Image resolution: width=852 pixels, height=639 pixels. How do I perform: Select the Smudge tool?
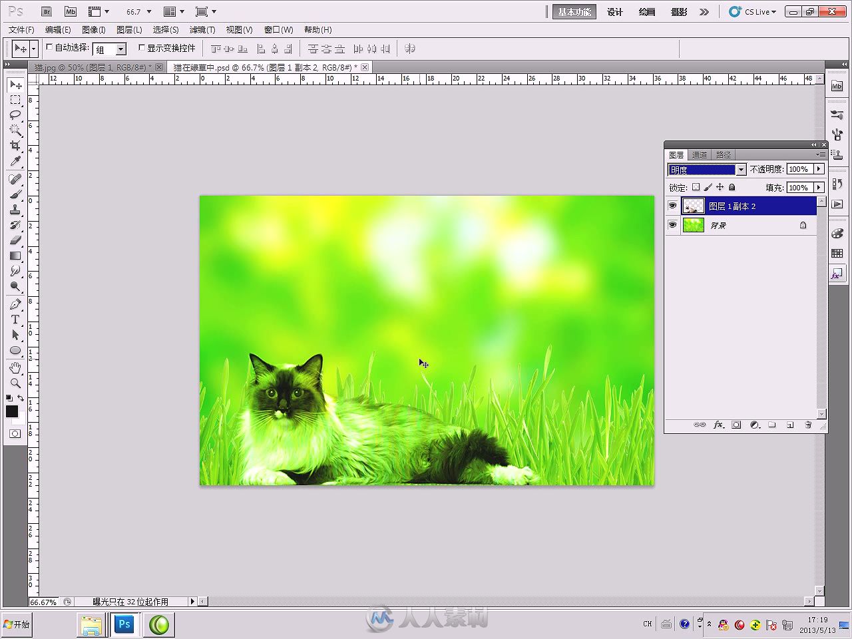[x=15, y=271]
